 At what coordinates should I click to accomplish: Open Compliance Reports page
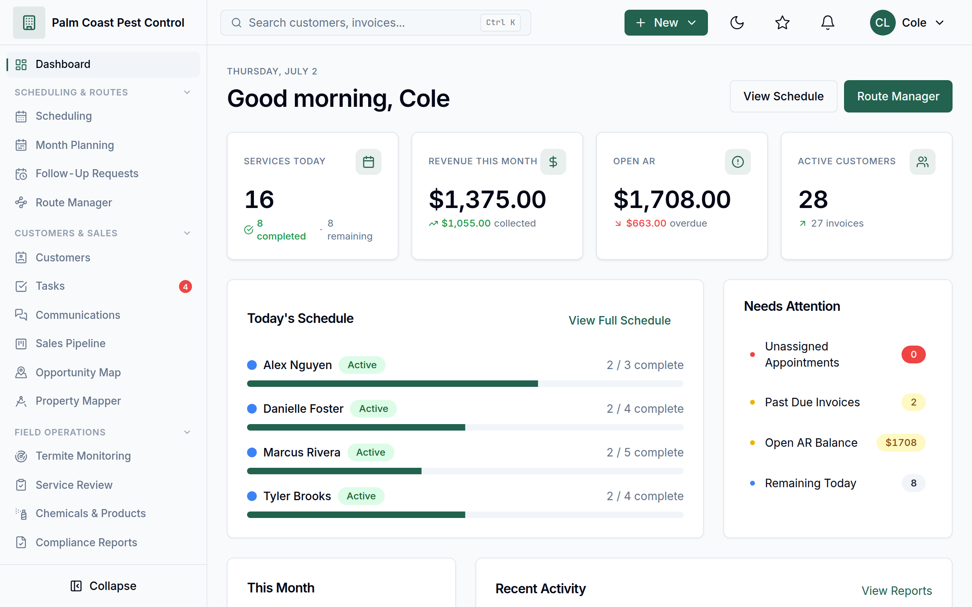103,542
